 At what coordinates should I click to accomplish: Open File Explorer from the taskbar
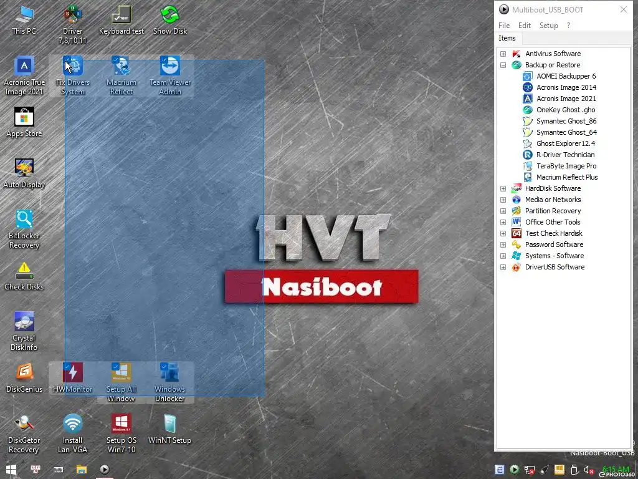[x=82, y=469]
